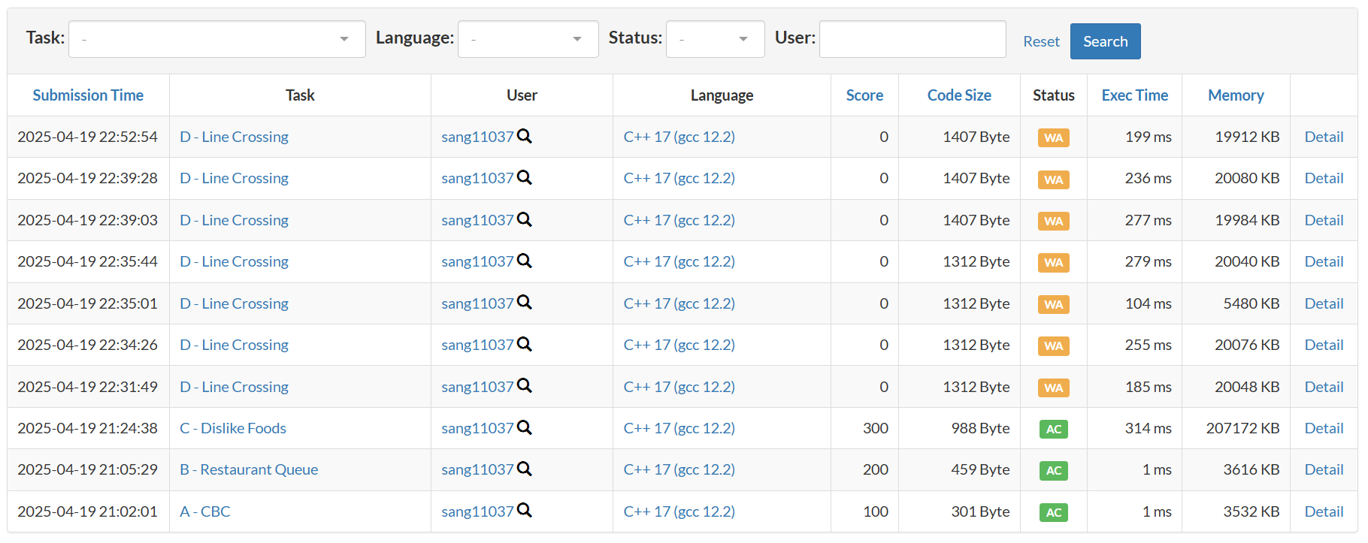
Task: Open the B - Restaurant Queue task
Action: [249, 469]
